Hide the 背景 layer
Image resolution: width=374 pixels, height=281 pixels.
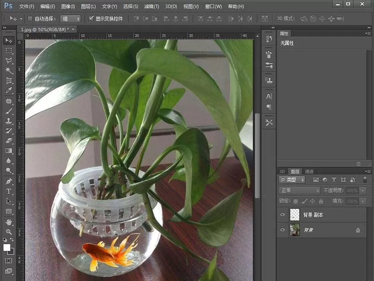[x=283, y=230]
